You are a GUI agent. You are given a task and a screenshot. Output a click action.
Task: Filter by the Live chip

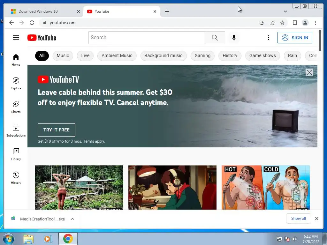point(85,56)
